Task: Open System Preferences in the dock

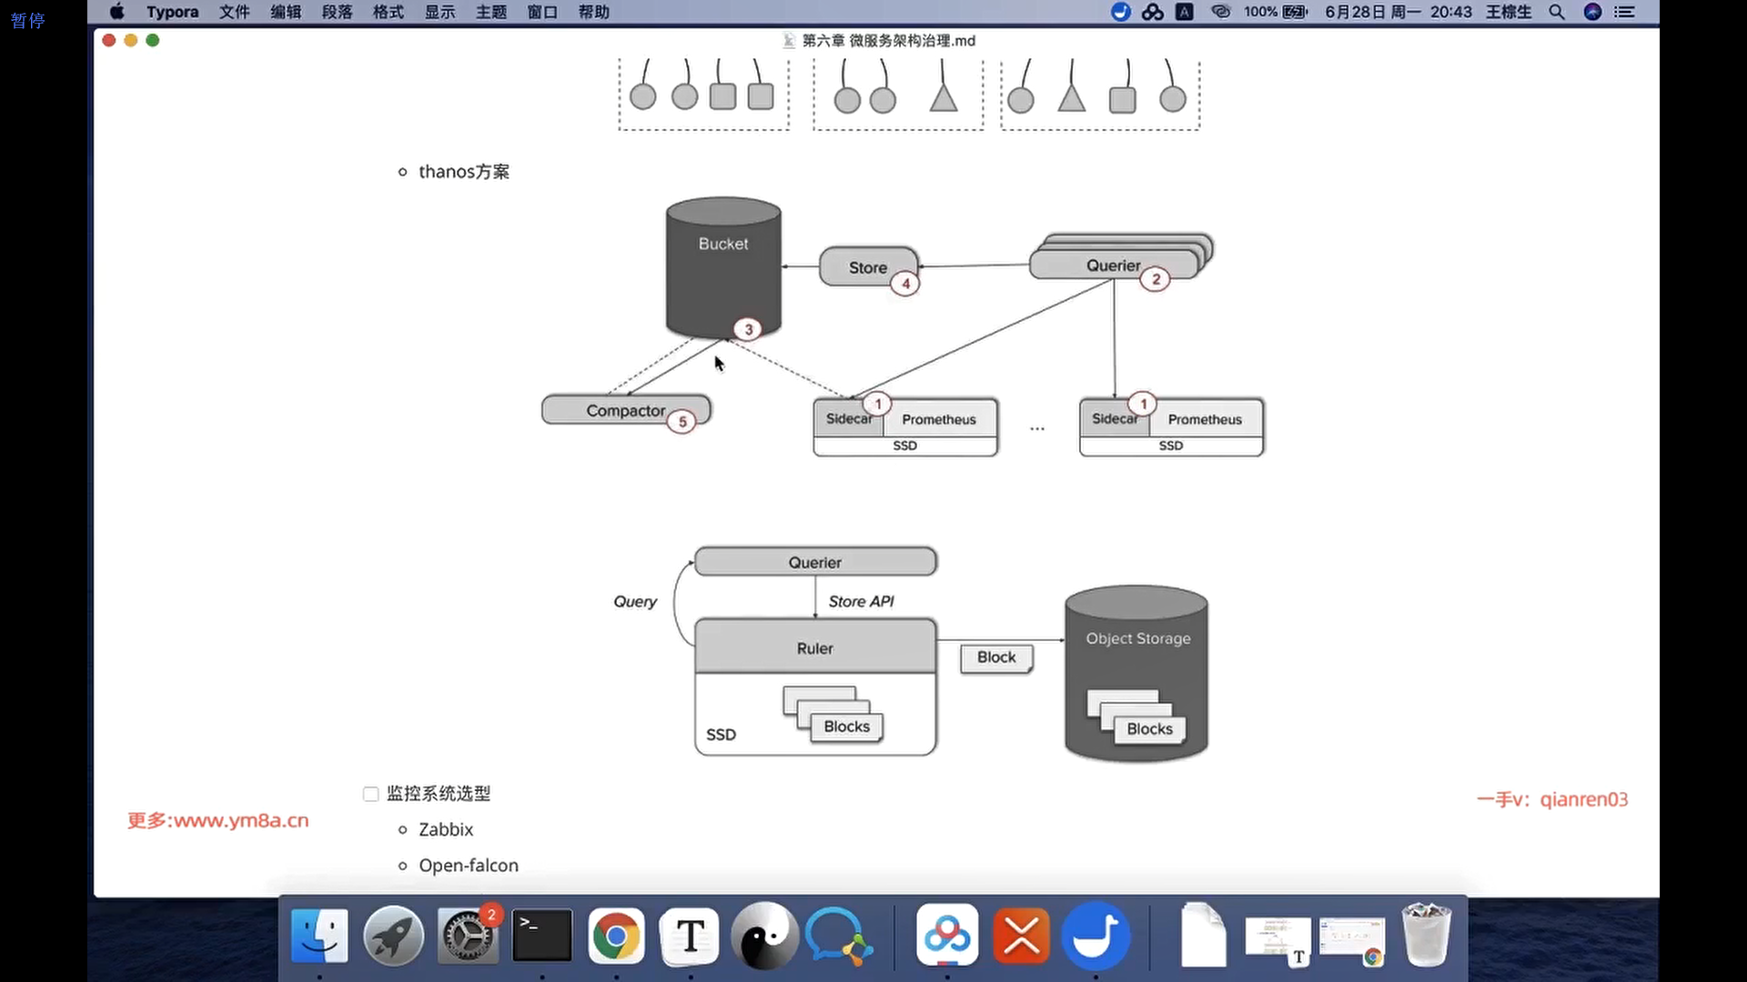Action: (468, 936)
